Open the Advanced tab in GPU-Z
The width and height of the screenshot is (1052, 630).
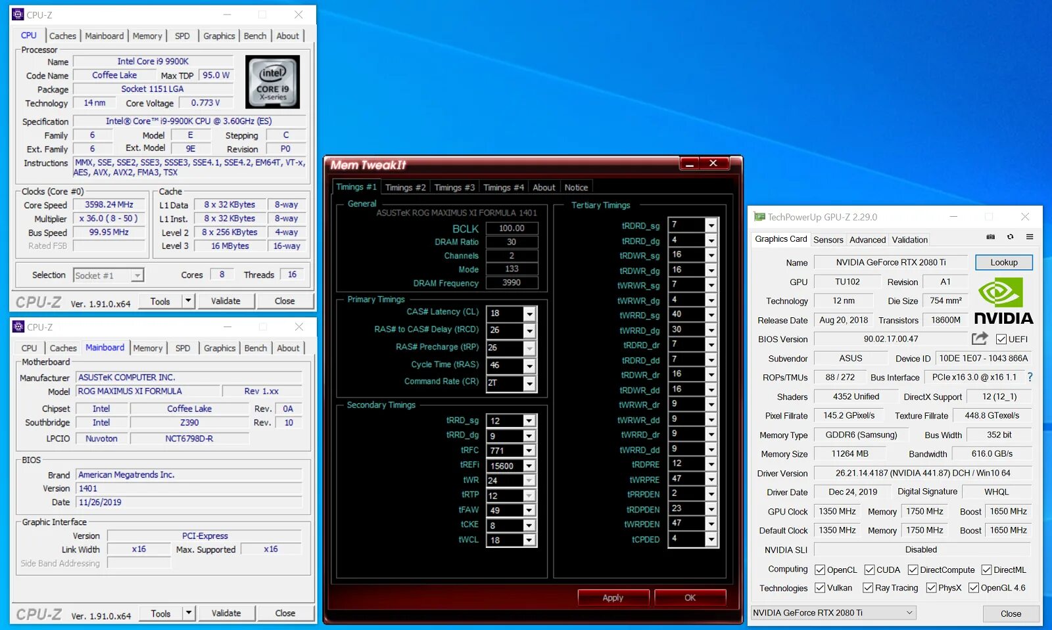[867, 240]
